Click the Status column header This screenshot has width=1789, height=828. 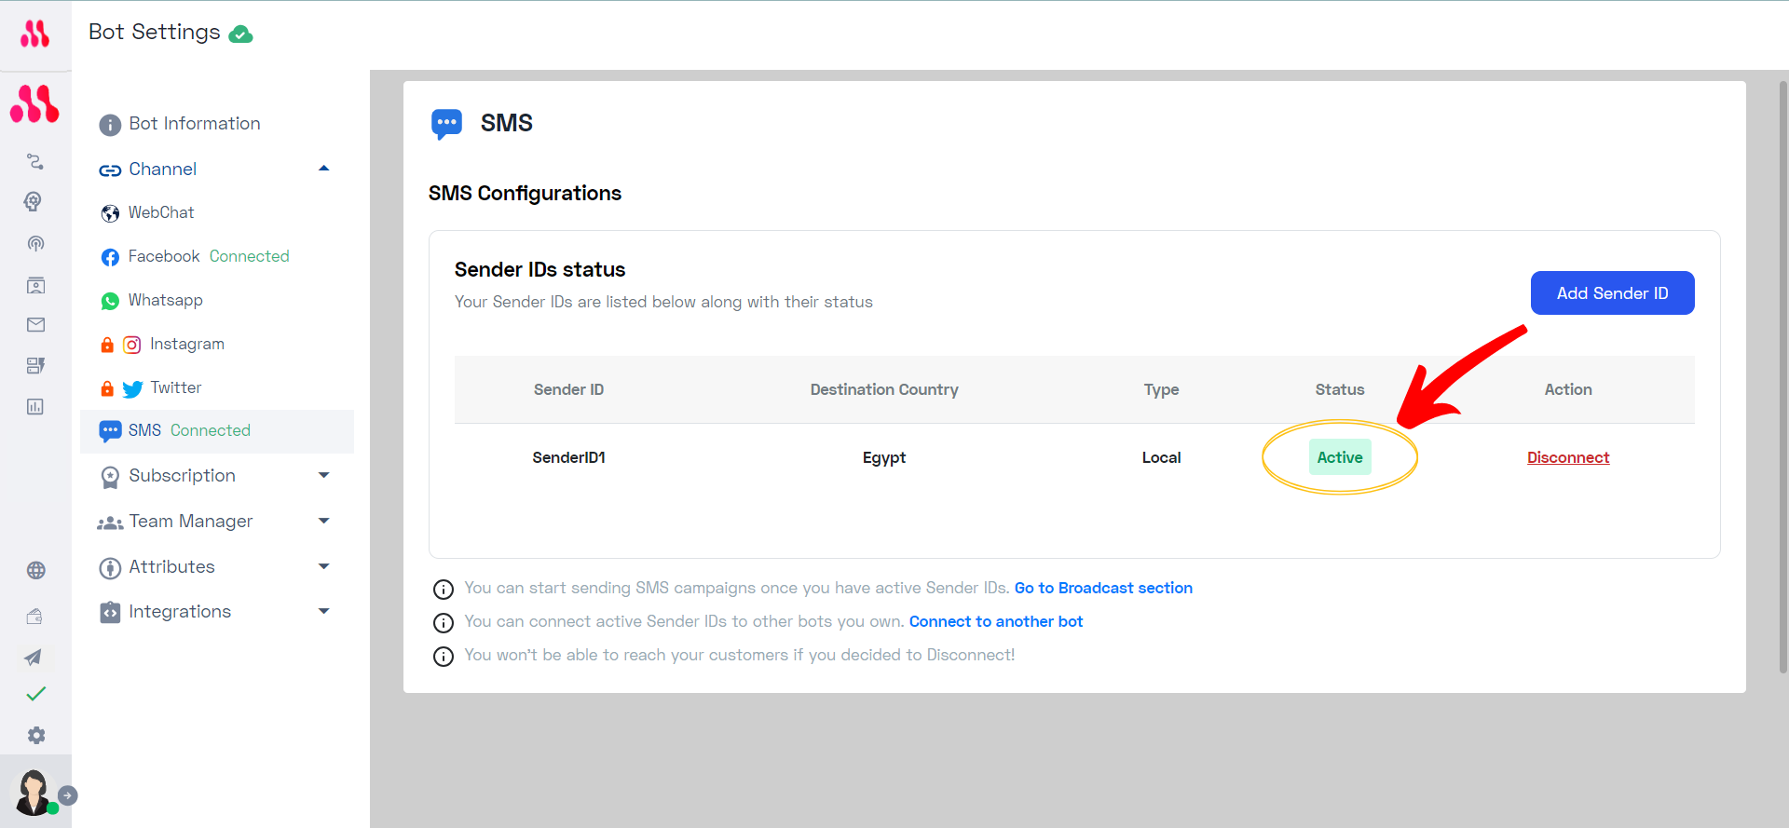(1340, 389)
